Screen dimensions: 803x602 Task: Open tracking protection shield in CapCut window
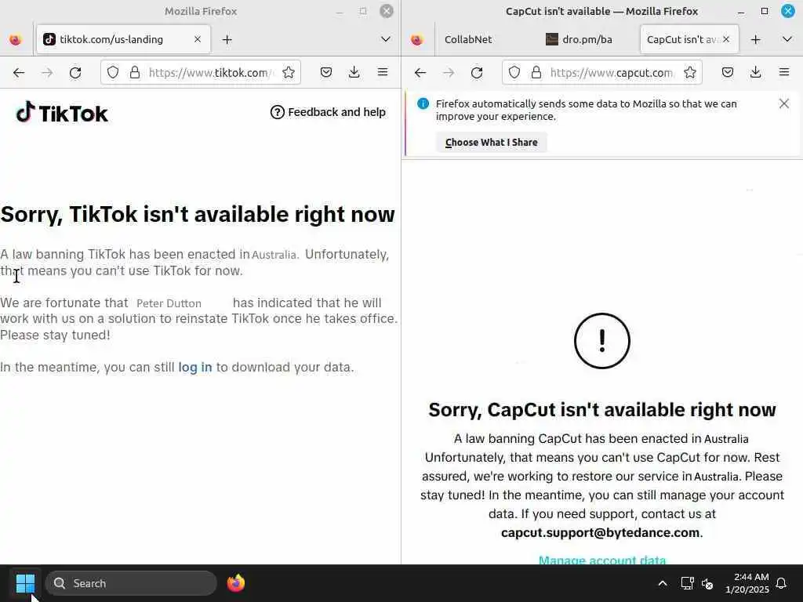click(514, 73)
